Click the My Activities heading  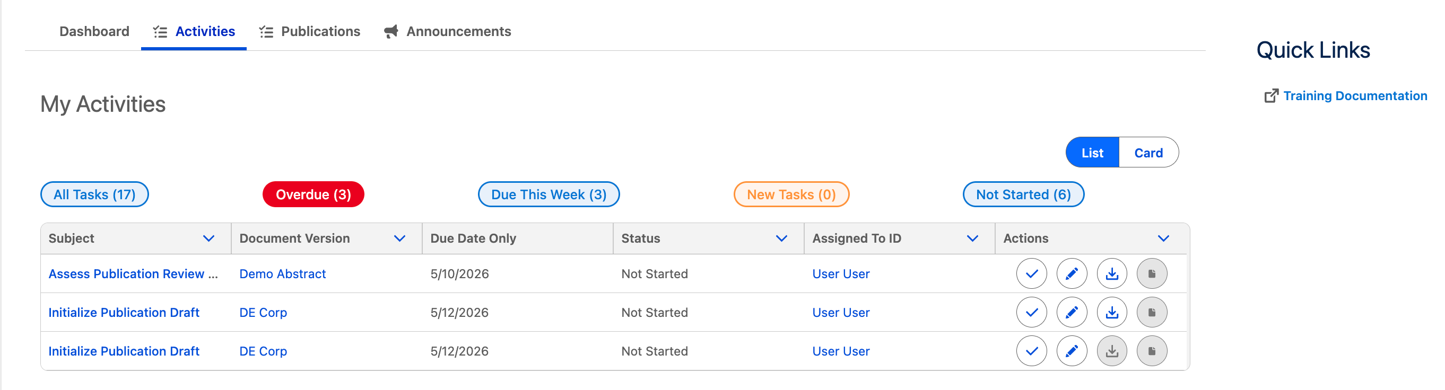point(103,104)
